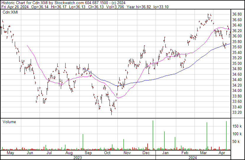Image resolution: width=245 pixels, height=160 pixels.
Task: Select the Nov month label
Action: point(127,153)
